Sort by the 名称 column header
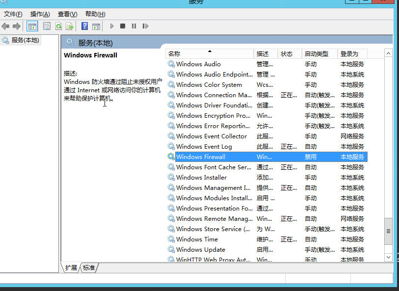 pos(210,54)
